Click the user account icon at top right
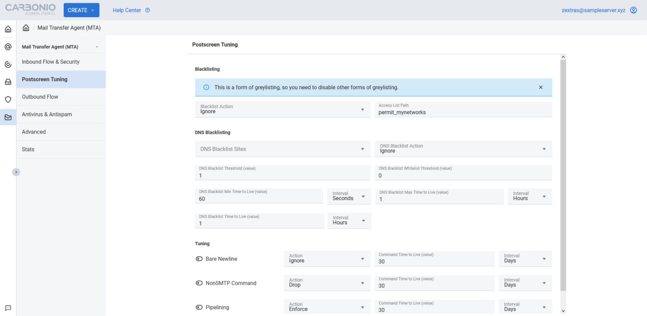Screen dimensions: 647x316 [634, 10]
